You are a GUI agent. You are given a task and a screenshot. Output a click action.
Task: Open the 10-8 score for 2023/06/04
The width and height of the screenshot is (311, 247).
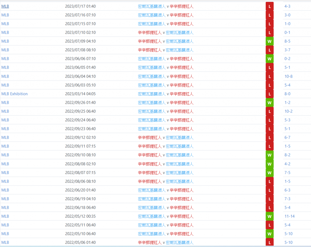point(288,76)
